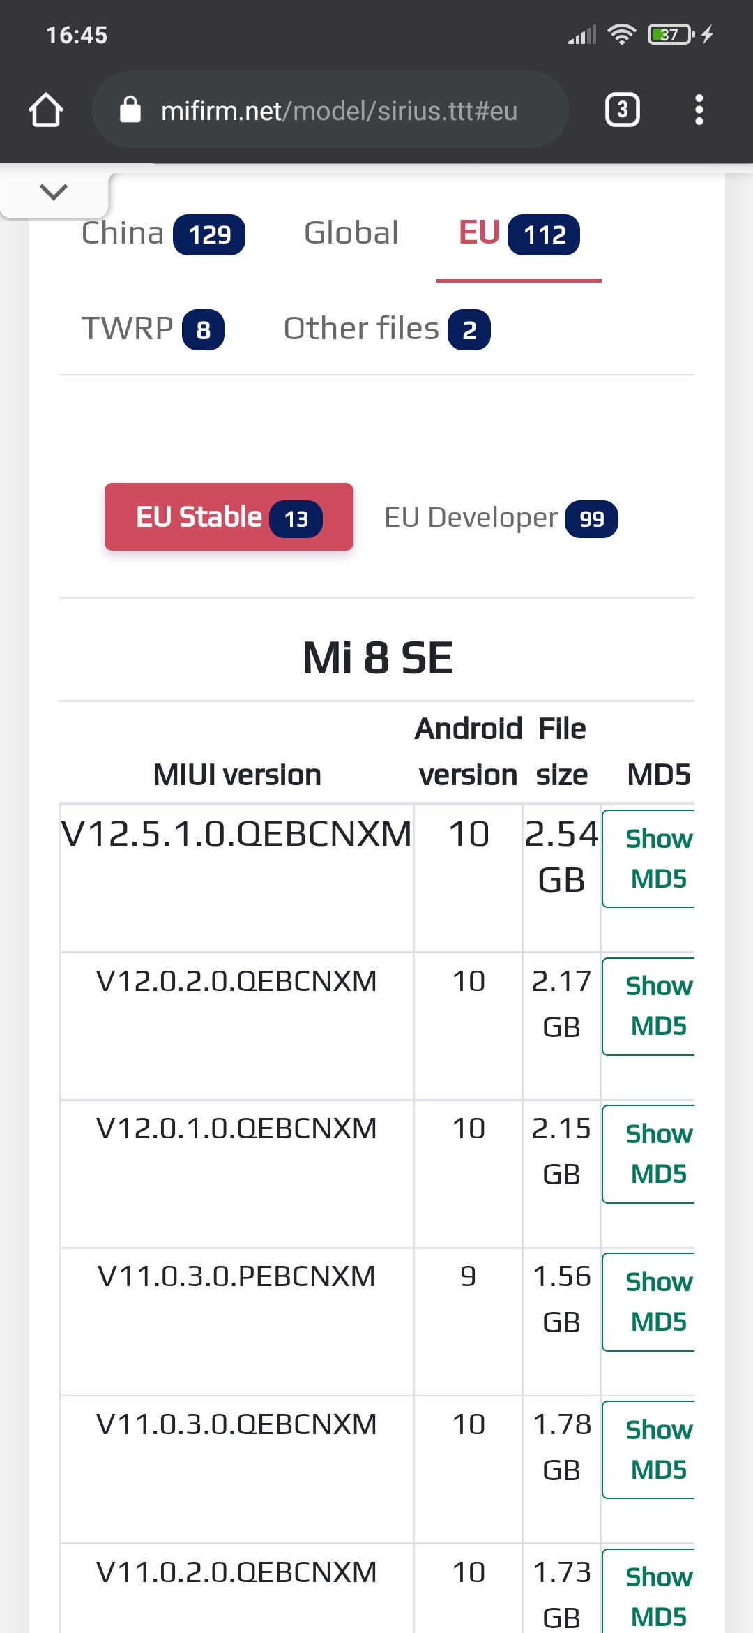Switch to EU Developer builds
This screenshot has height=1633, width=753.
pos(501,518)
